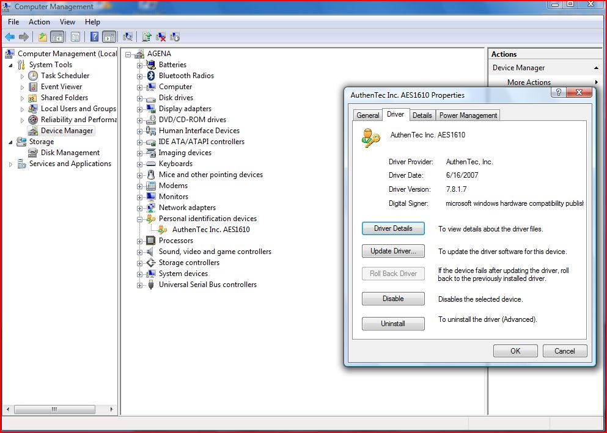Confirm the dialog with OK
The height and width of the screenshot is (433, 607).
click(515, 351)
